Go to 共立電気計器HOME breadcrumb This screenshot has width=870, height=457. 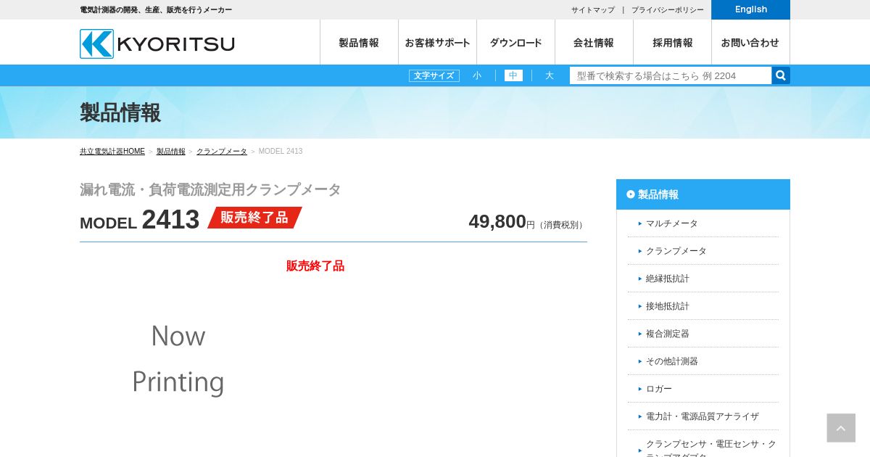click(x=112, y=152)
